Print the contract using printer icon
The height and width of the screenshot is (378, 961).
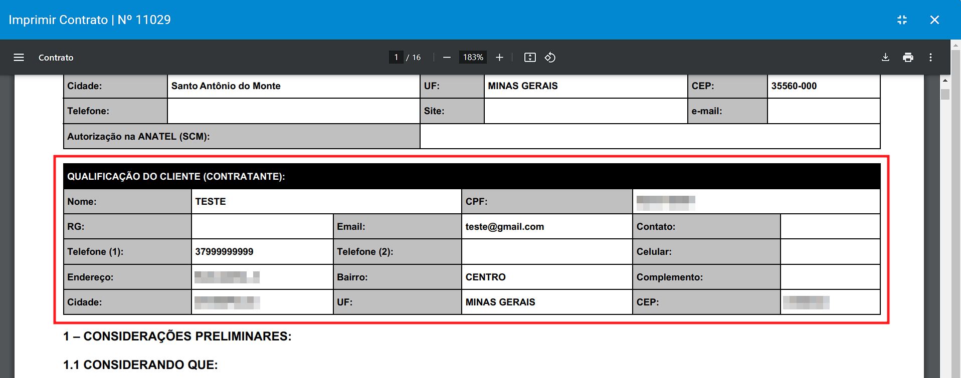pos(908,58)
